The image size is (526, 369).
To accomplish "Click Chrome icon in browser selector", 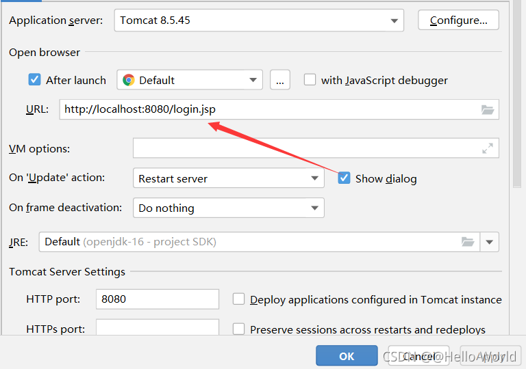I will pyautogui.click(x=129, y=80).
